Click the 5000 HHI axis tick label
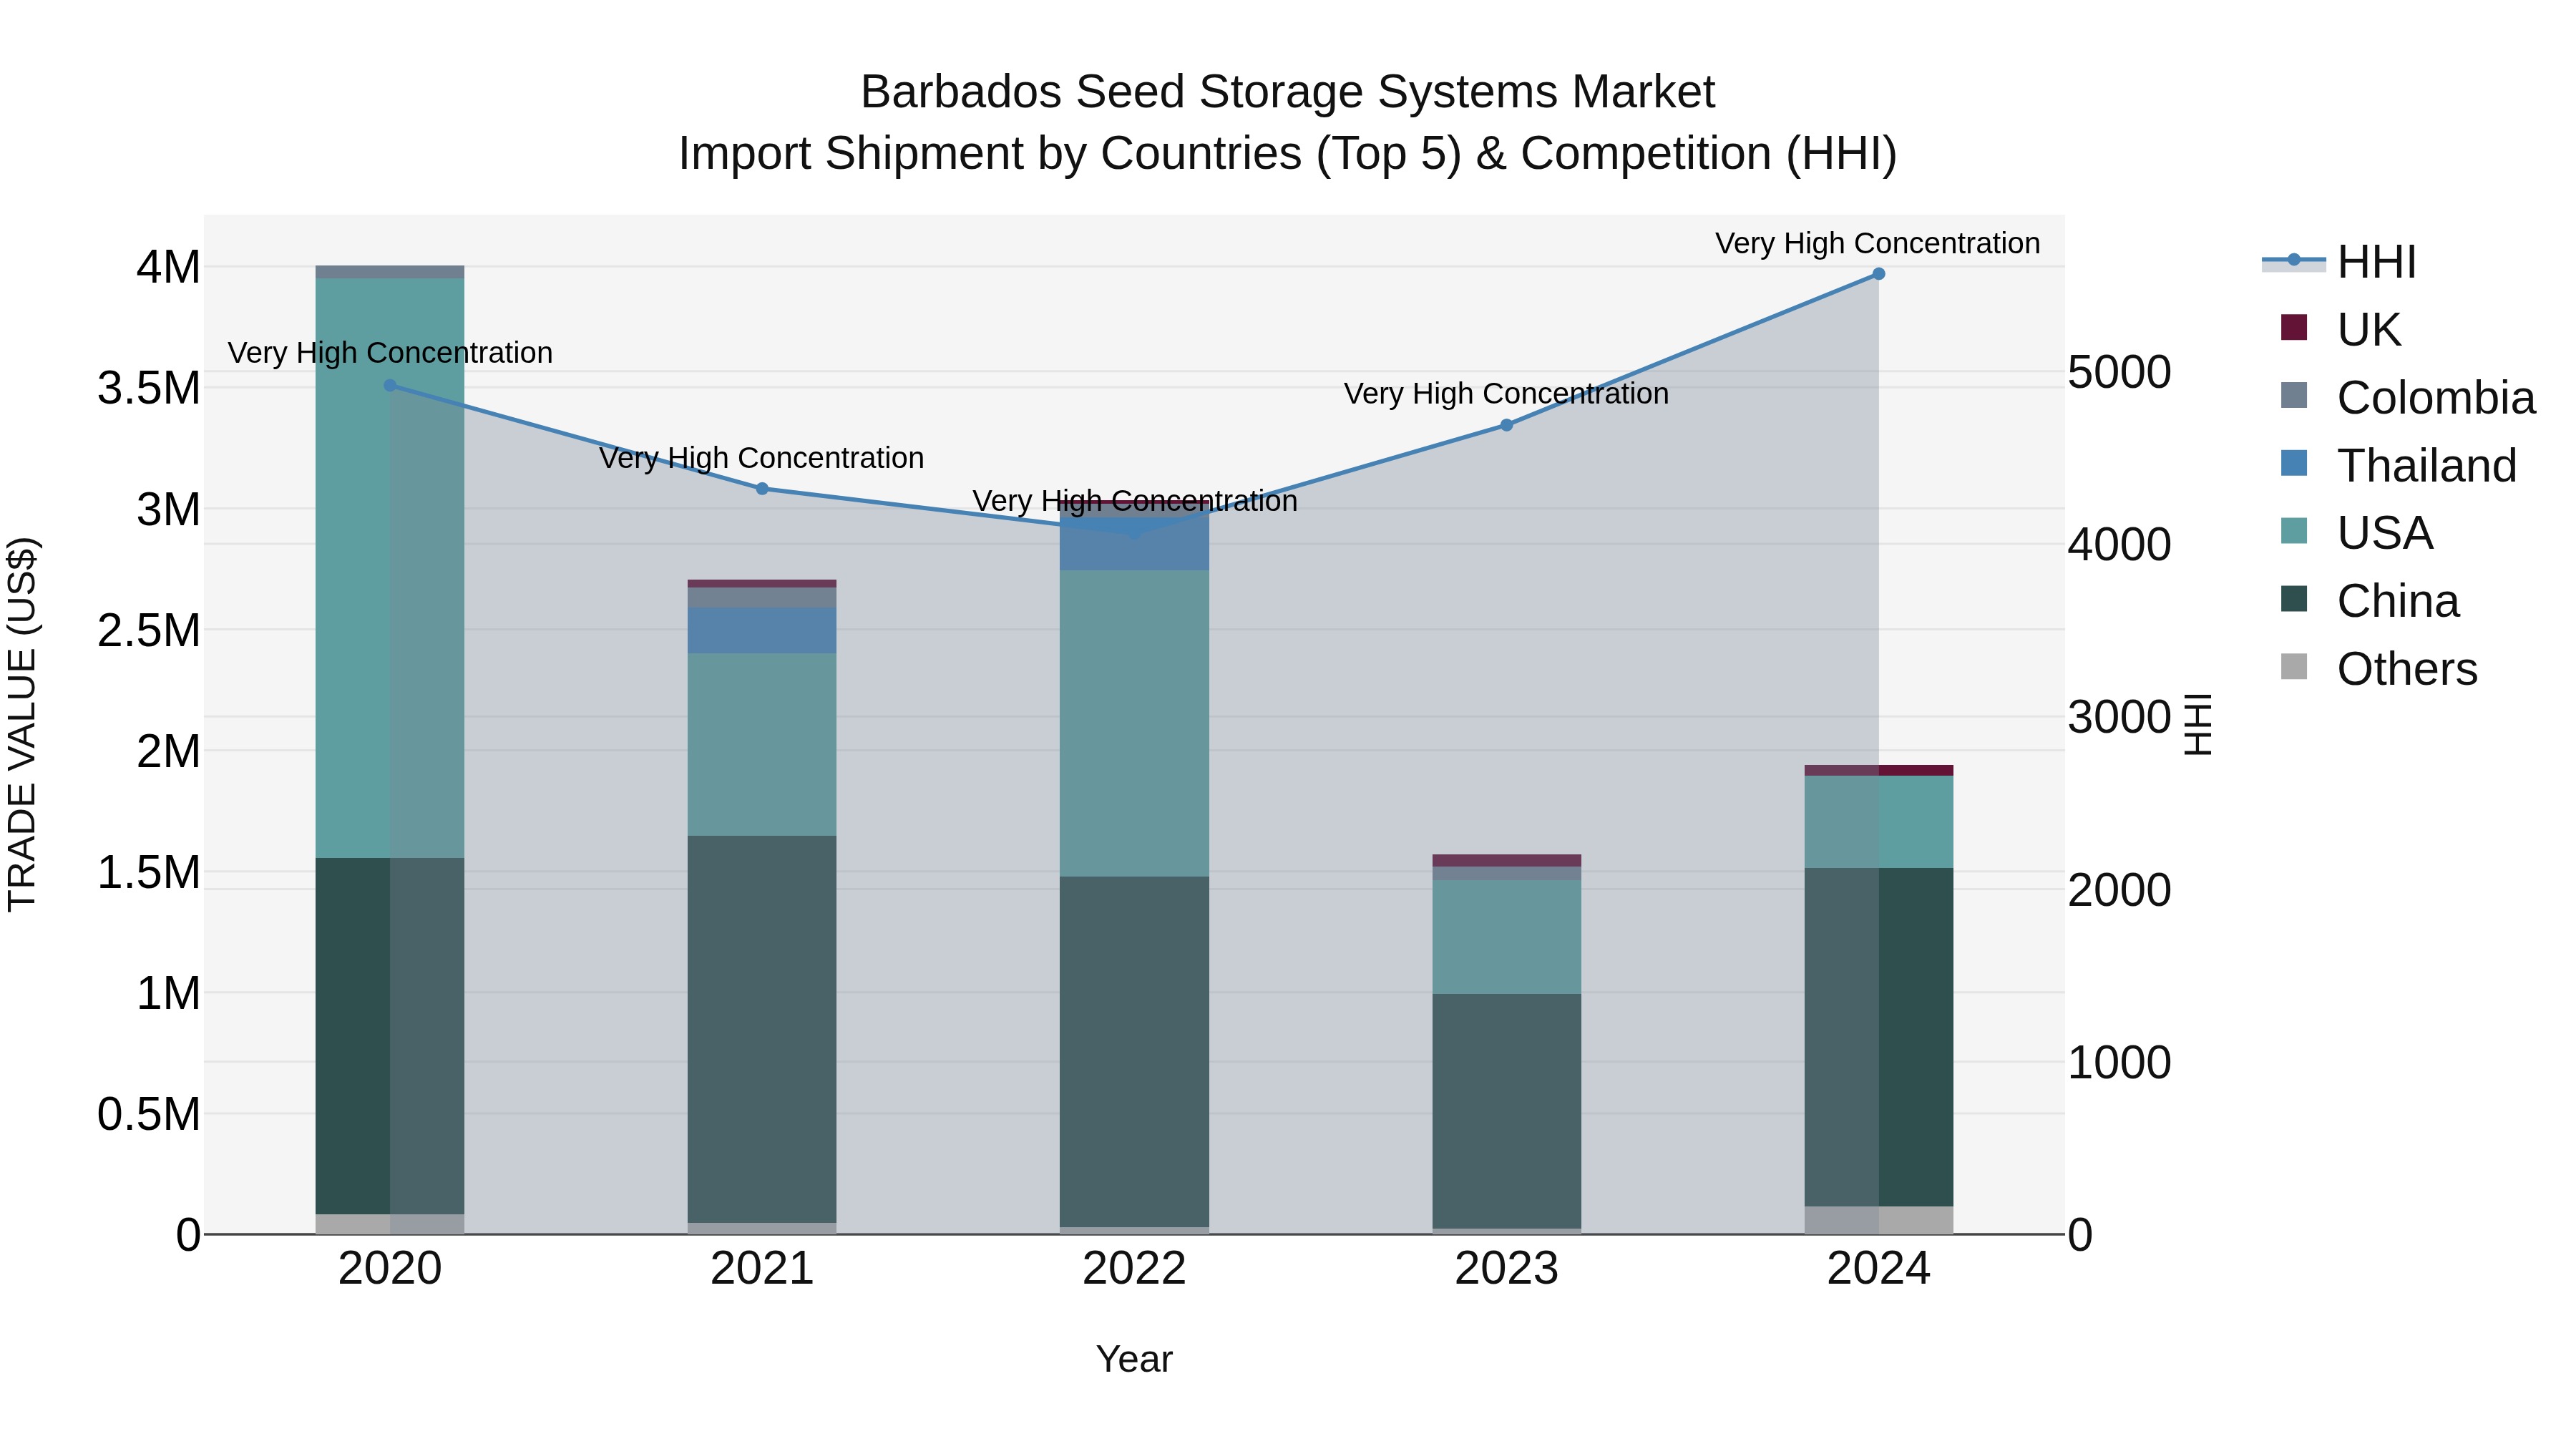Image resolution: width=2576 pixels, height=1449 pixels. 2119,372
